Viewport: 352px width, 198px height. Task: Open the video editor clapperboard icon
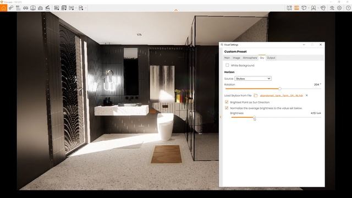coord(48,8)
